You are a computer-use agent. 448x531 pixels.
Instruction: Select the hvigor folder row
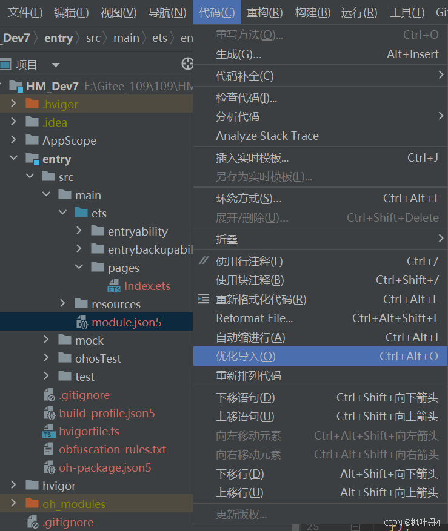point(96,485)
